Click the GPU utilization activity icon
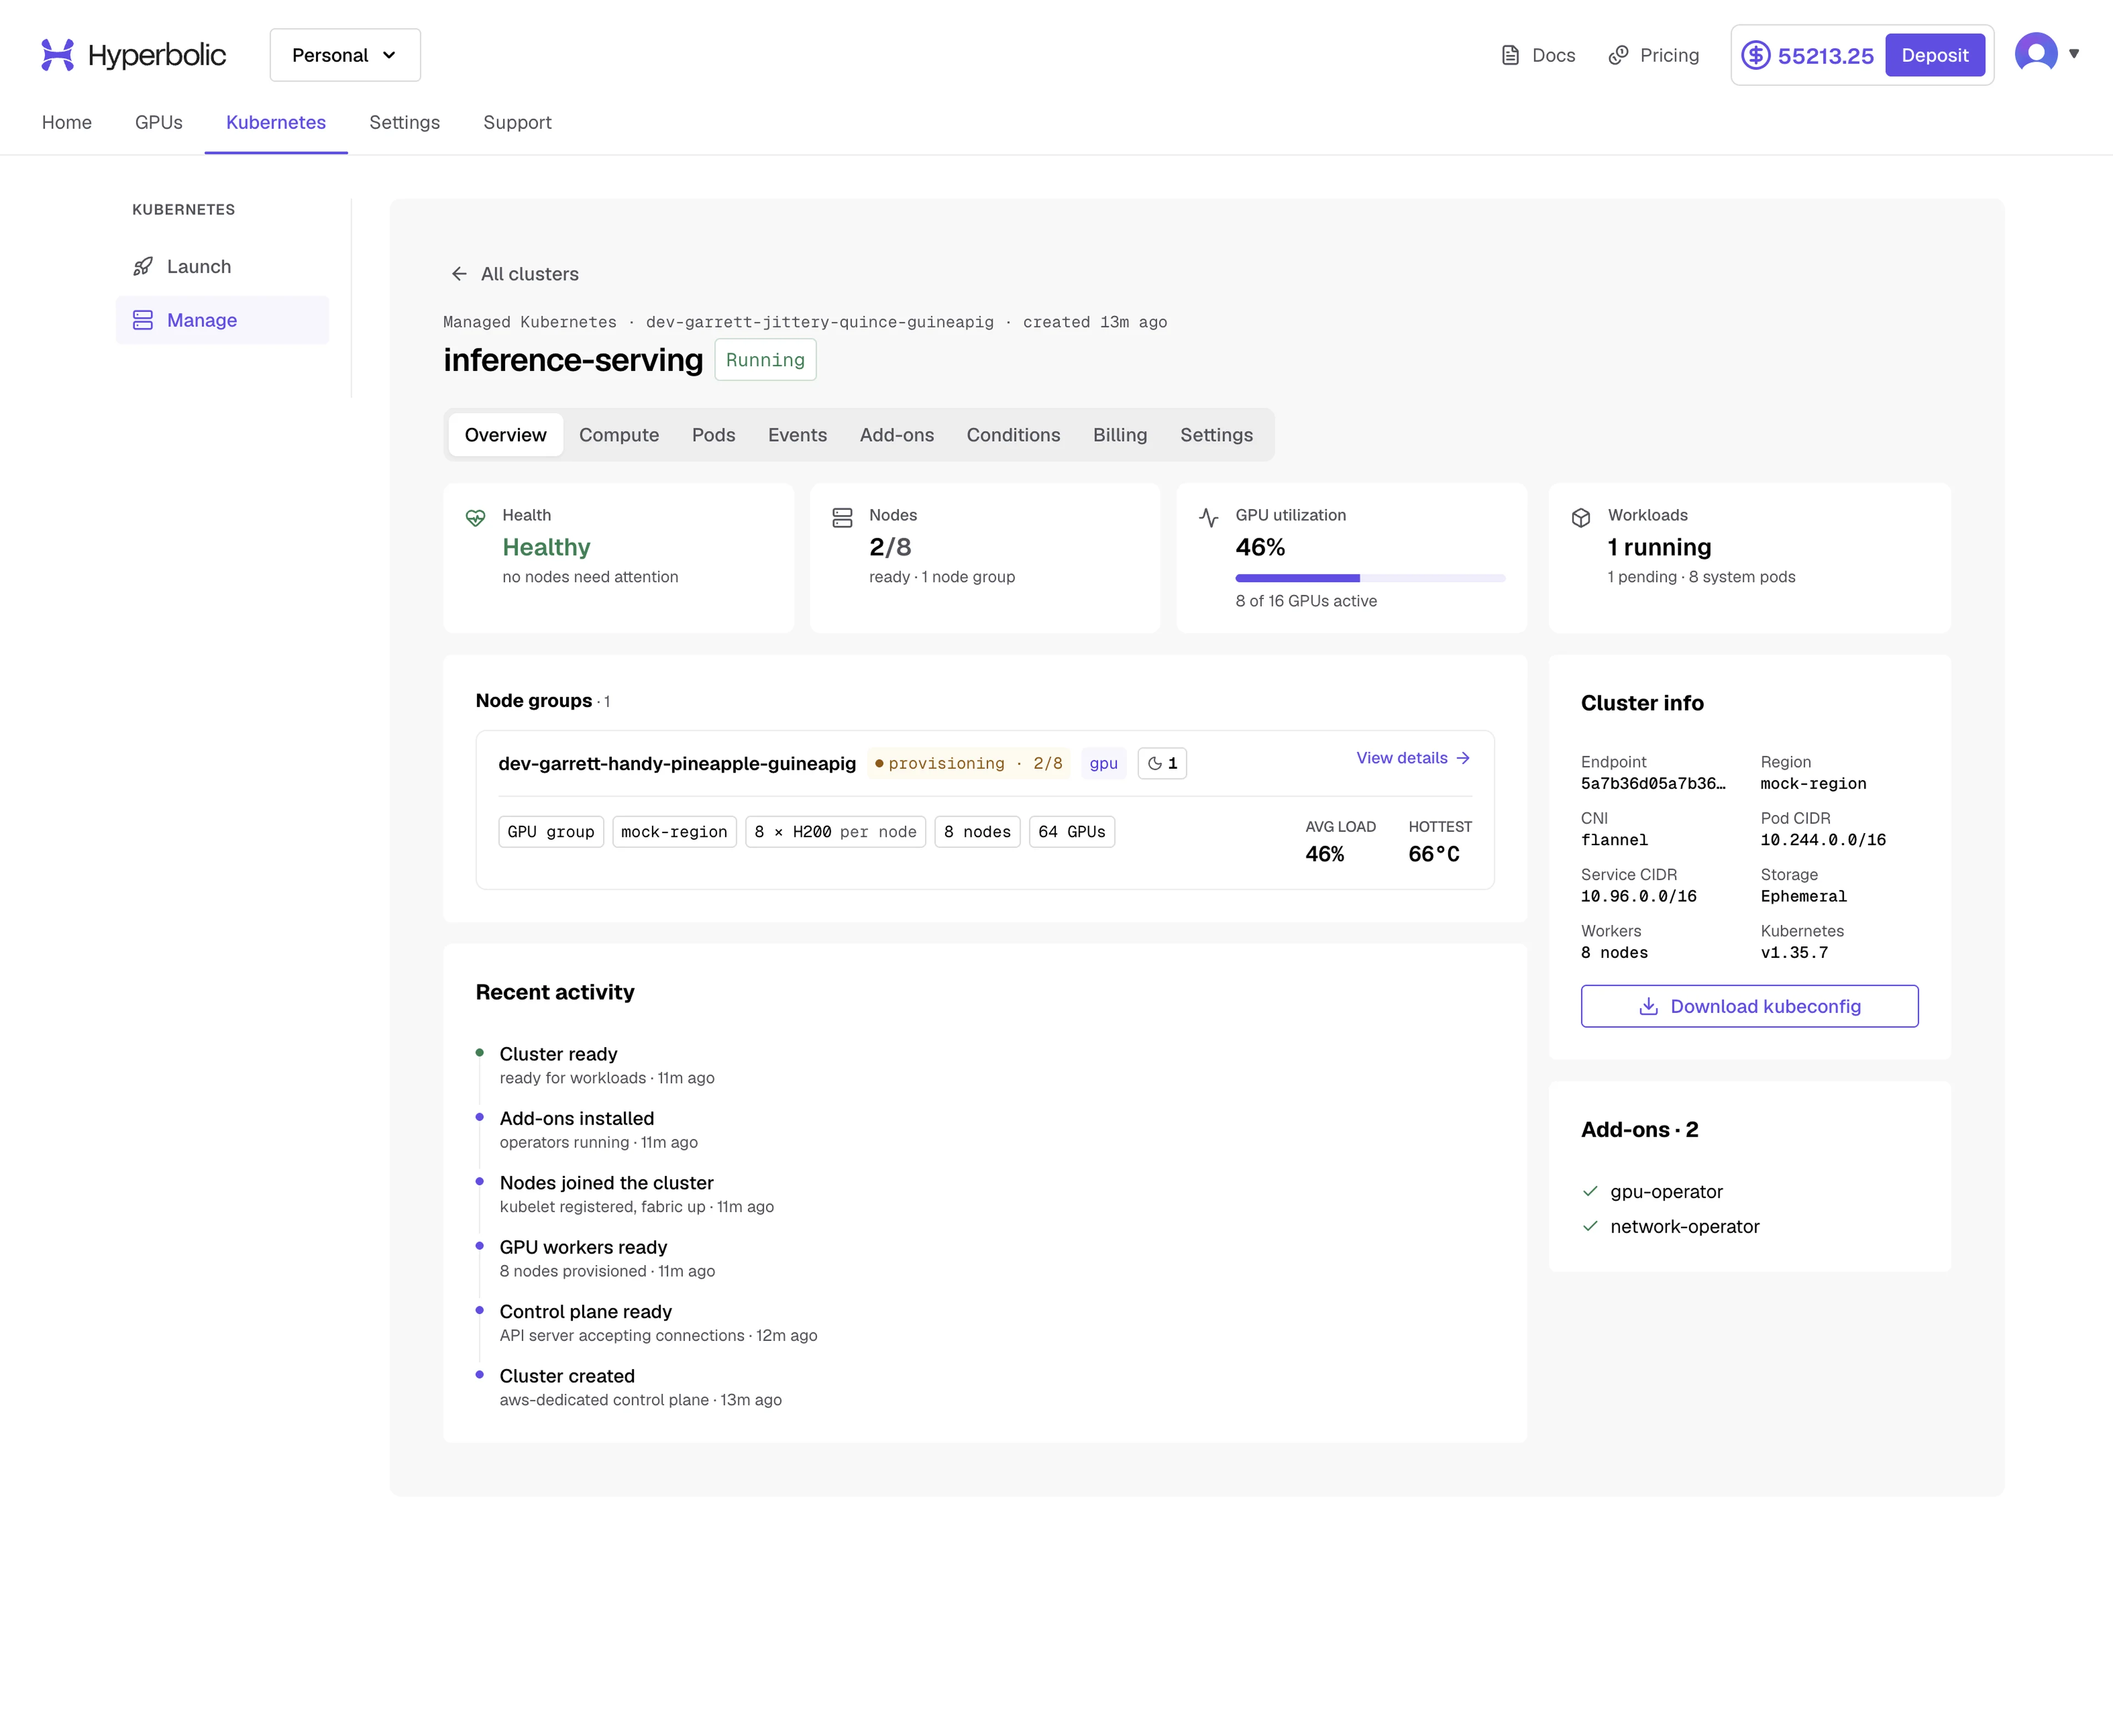This screenshot has height=1736, width=2113. point(1208,518)
